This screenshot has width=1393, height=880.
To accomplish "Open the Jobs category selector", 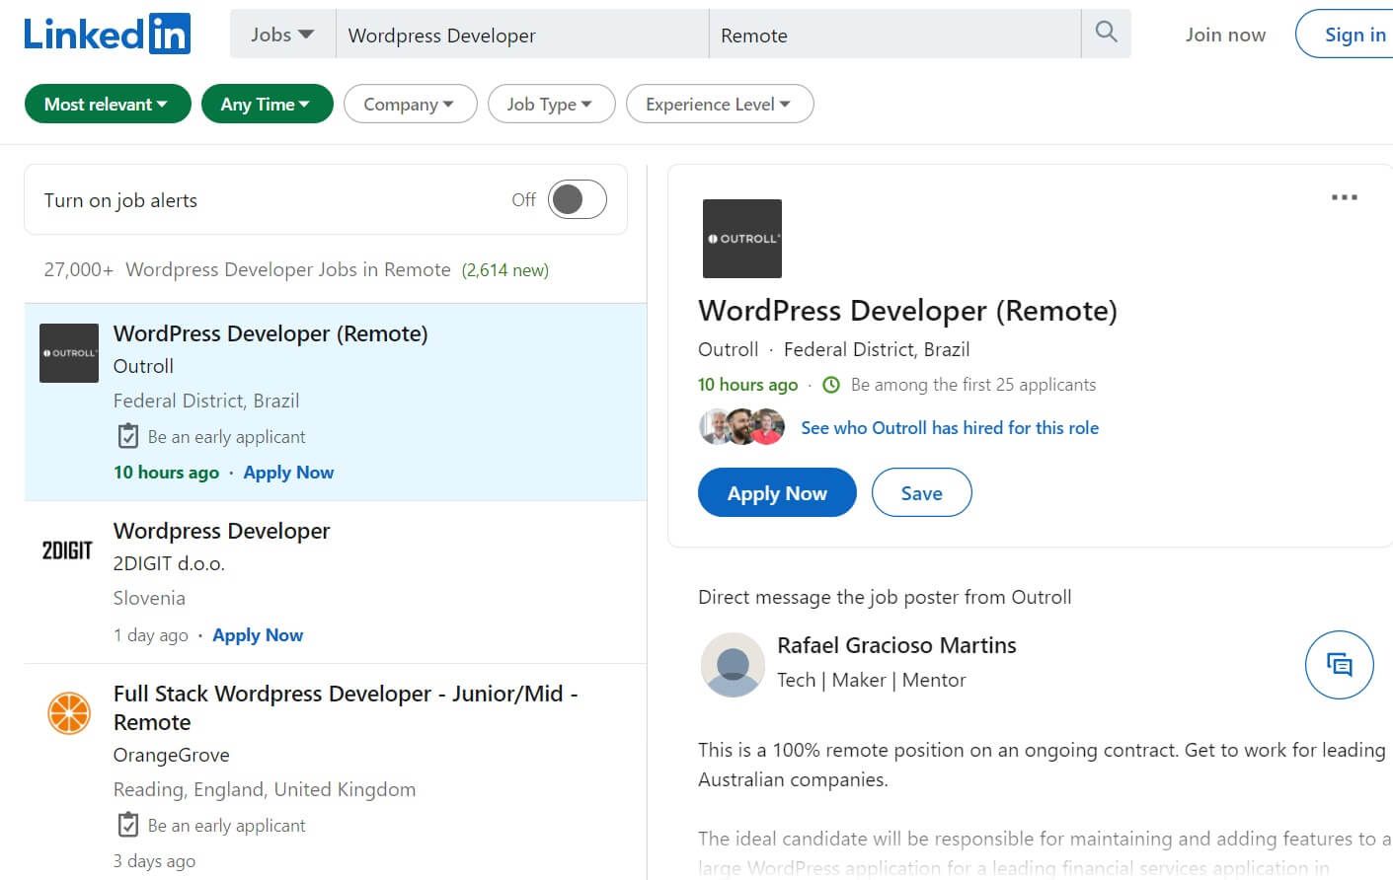I will [280, 33].
